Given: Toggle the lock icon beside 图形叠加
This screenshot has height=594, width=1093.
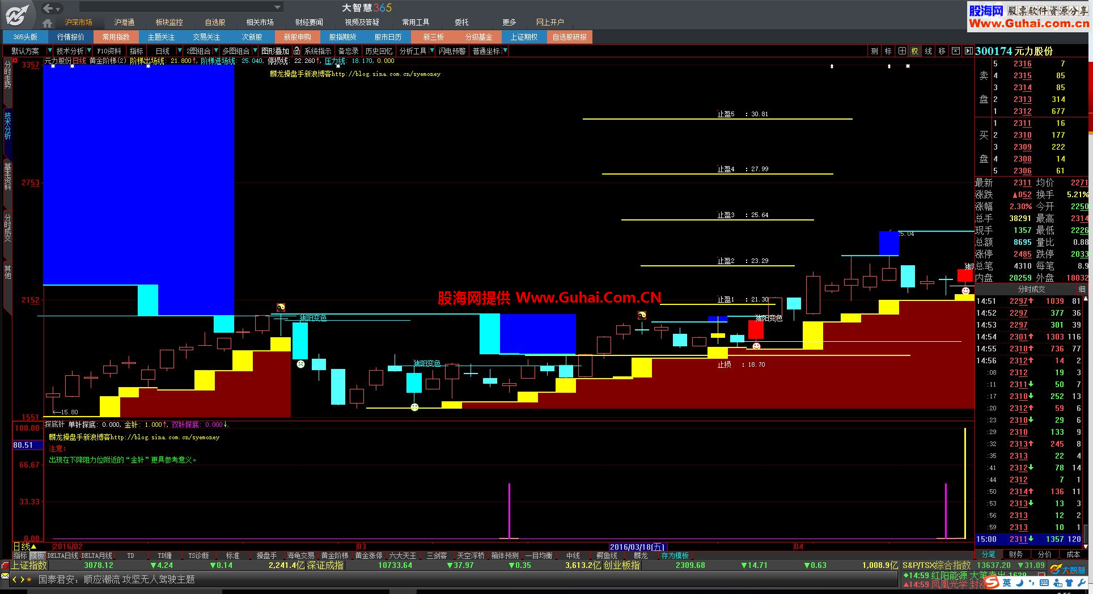Looking at the screenshot, I should (296, 51).
